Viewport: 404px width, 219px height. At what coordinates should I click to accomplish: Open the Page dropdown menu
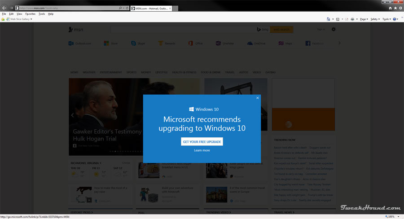point(364,19)
